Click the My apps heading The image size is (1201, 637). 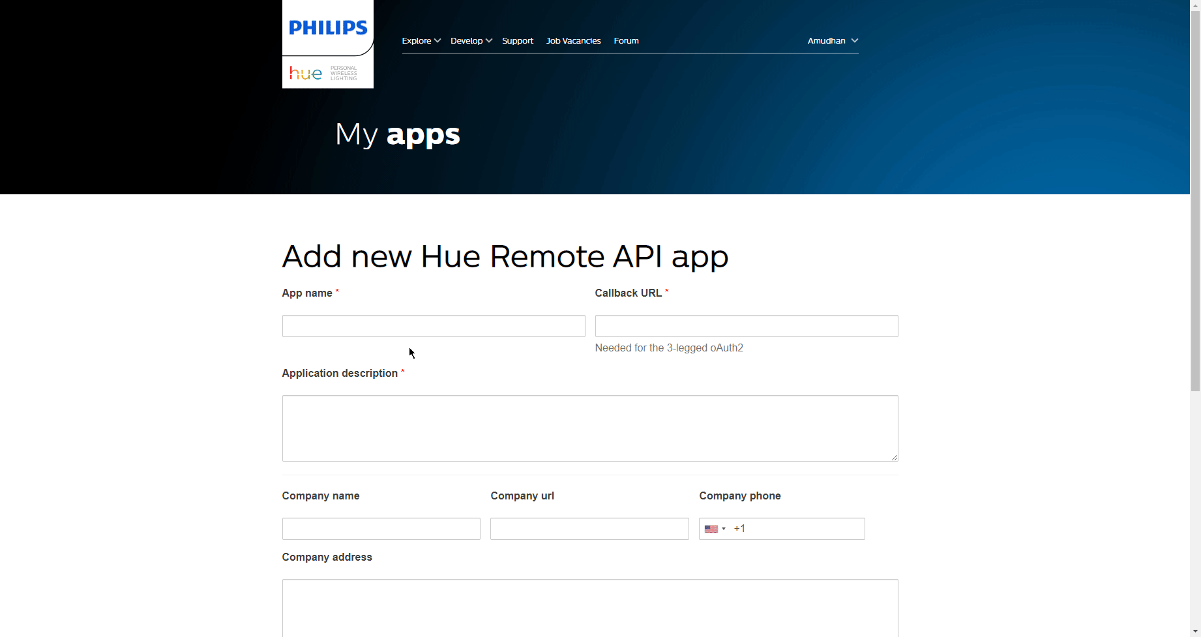pyautogui.click(x=396, y=135)
